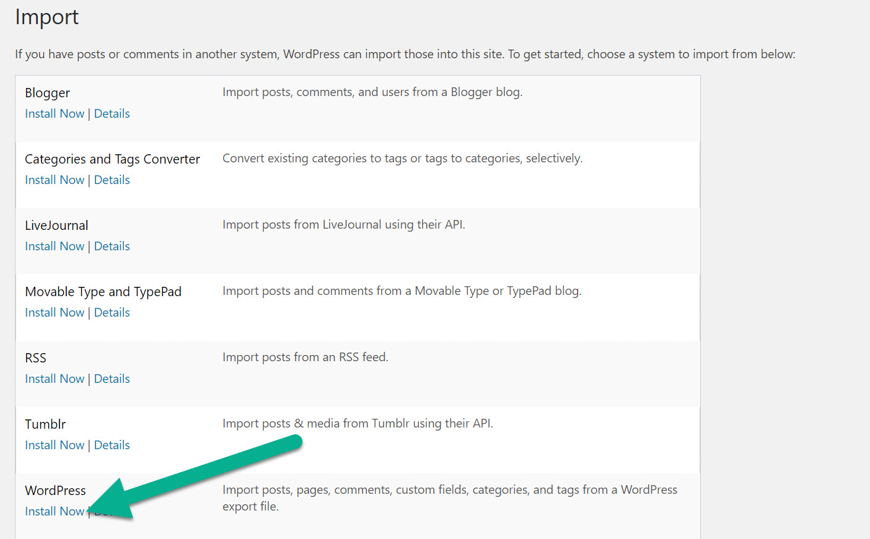The image size is (870, 539).
Task: Click the Blogger importer title
Action: (47, 92)
